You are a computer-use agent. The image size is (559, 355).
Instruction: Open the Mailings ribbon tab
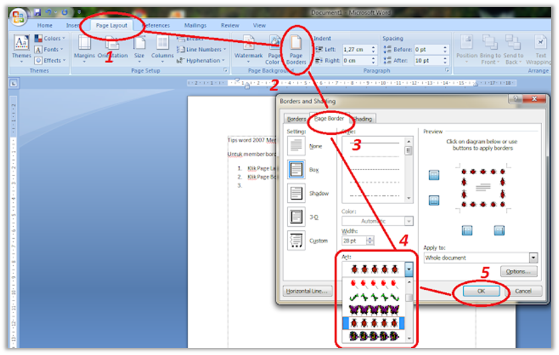(196, 25)
